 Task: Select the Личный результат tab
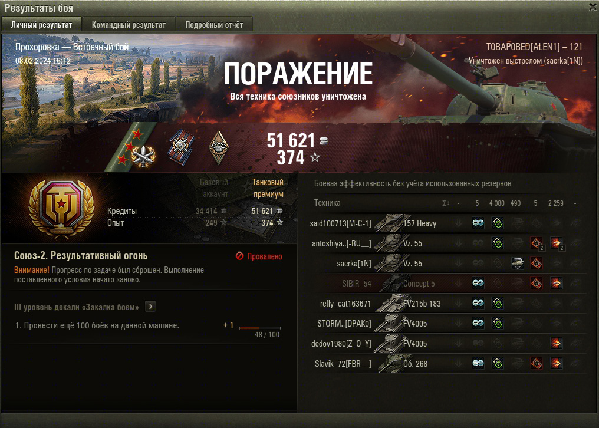pos(41,25)
